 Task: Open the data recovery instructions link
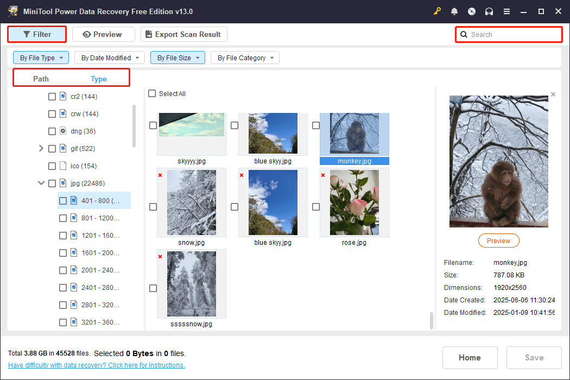pos(96,365)
